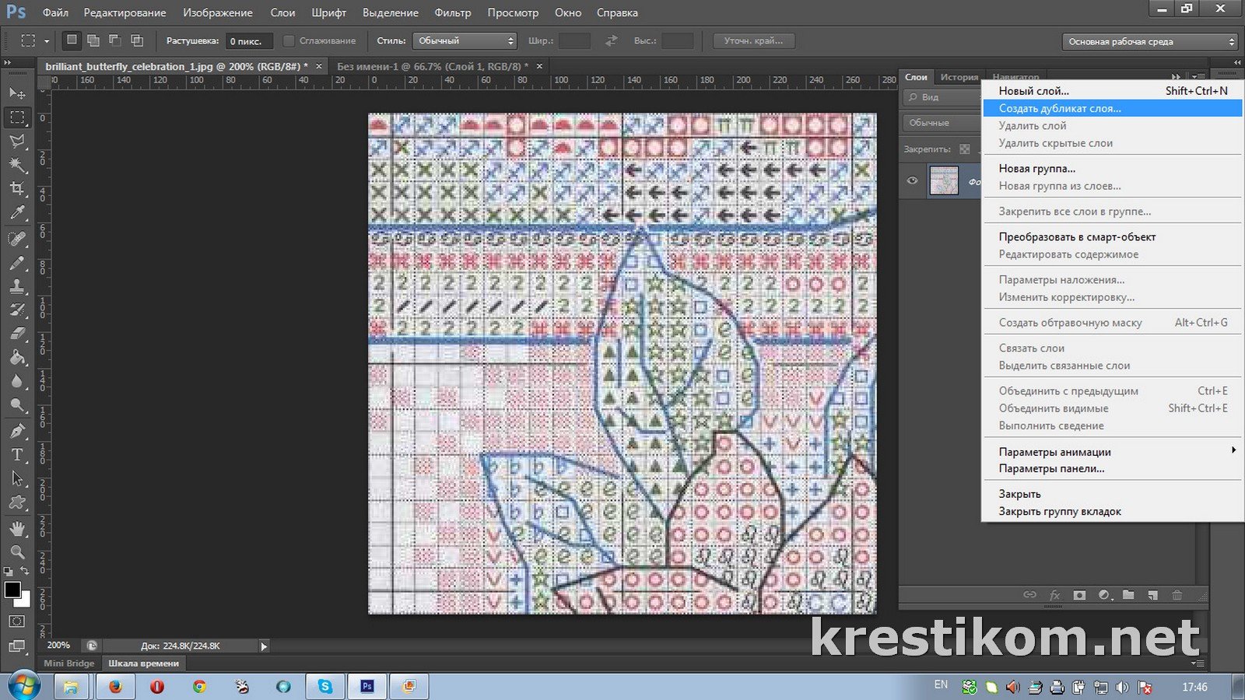The height and width of the screenshot is (700, 1245).
Task: Open the Стиль dropdown
Action: [465, 41]
